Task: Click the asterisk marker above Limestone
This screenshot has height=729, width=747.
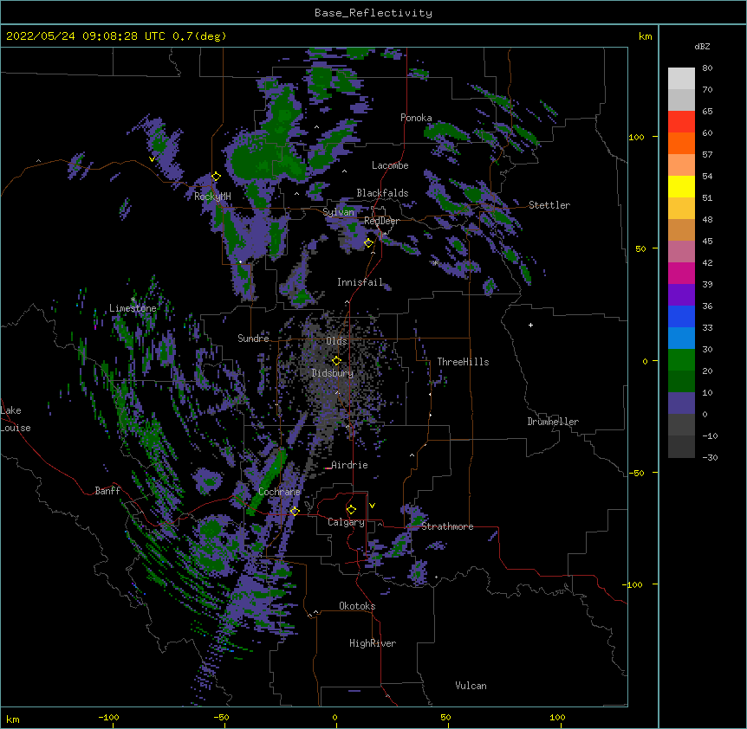Action: click(133, 300)
